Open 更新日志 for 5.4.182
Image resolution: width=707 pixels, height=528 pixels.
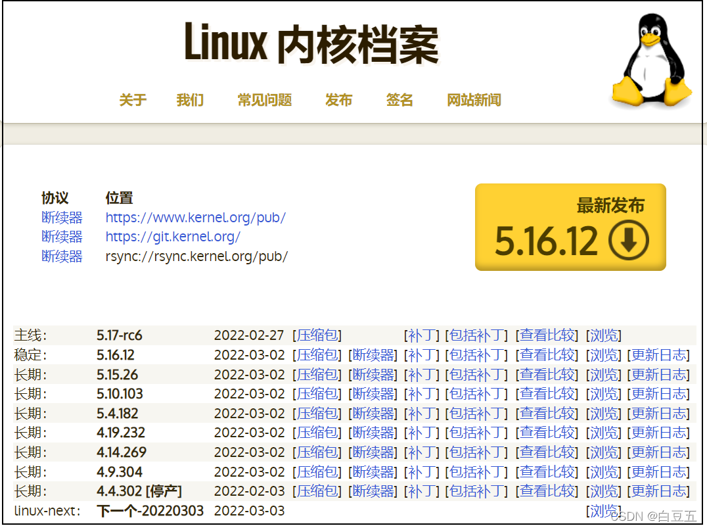click(x=658, y=414)
